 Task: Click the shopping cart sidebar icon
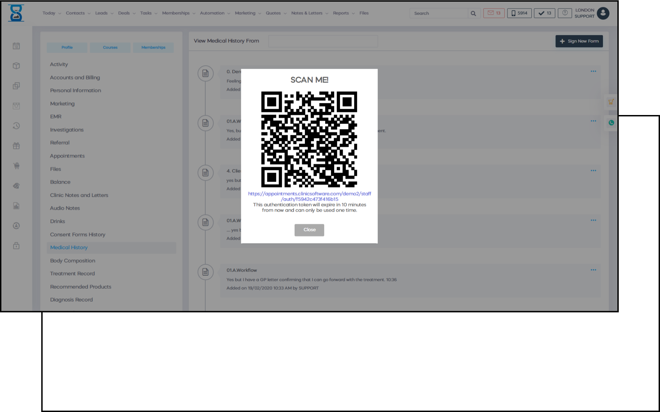tap(16, 166)
